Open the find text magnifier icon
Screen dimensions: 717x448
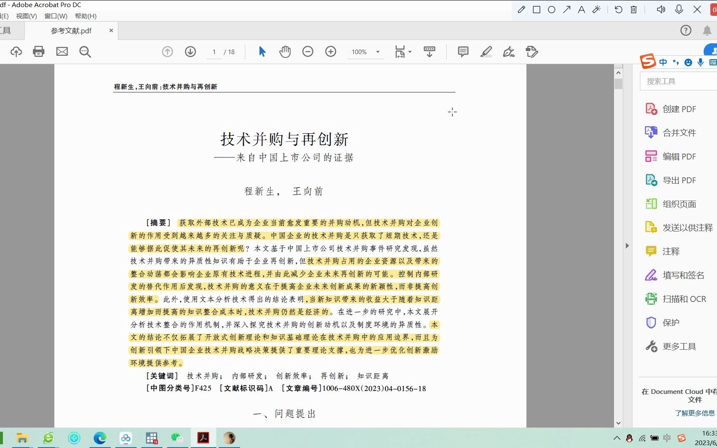(85, 52)
